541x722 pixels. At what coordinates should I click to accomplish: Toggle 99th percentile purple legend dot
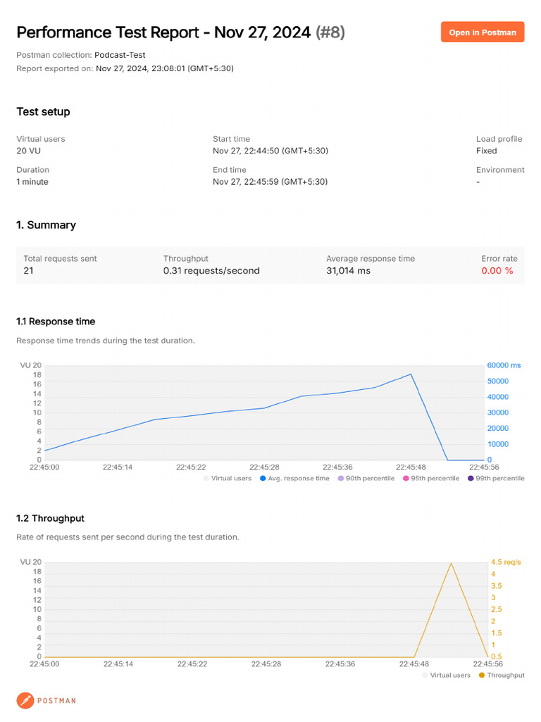point(471,479)
